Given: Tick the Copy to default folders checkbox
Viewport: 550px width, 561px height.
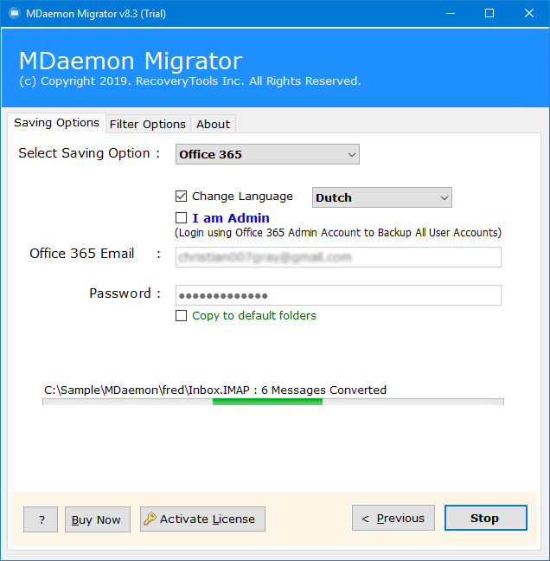Looking at the screenshot, I should 182,315.
